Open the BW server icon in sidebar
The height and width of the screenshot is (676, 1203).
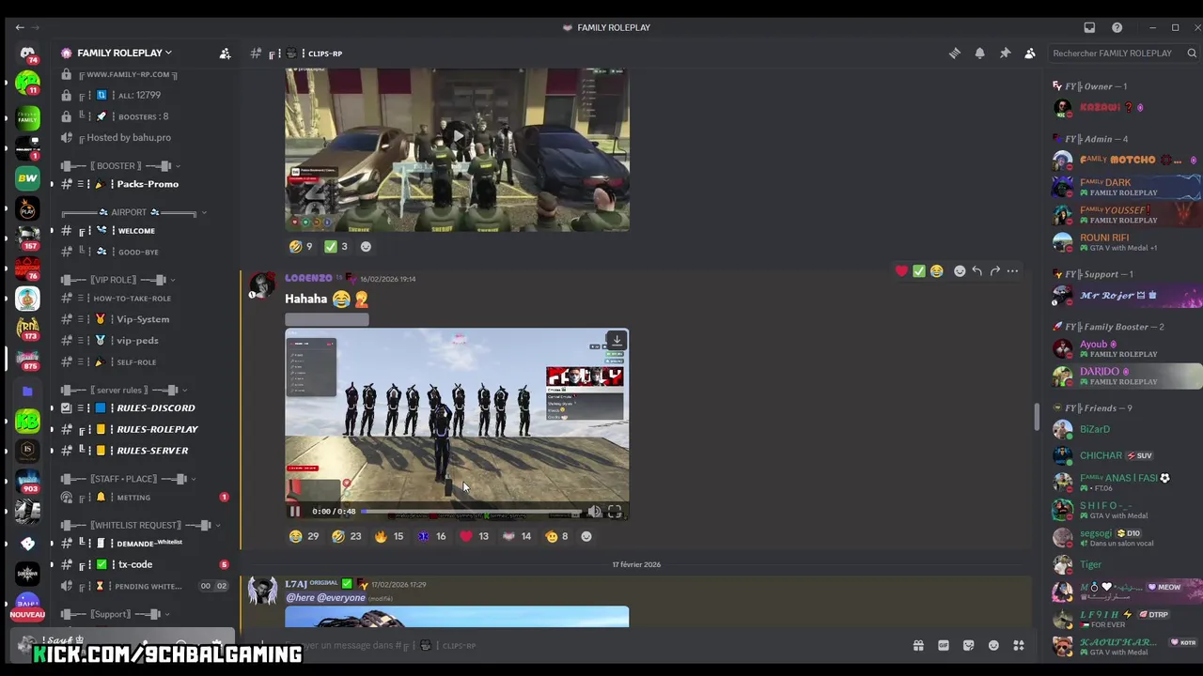27,177
